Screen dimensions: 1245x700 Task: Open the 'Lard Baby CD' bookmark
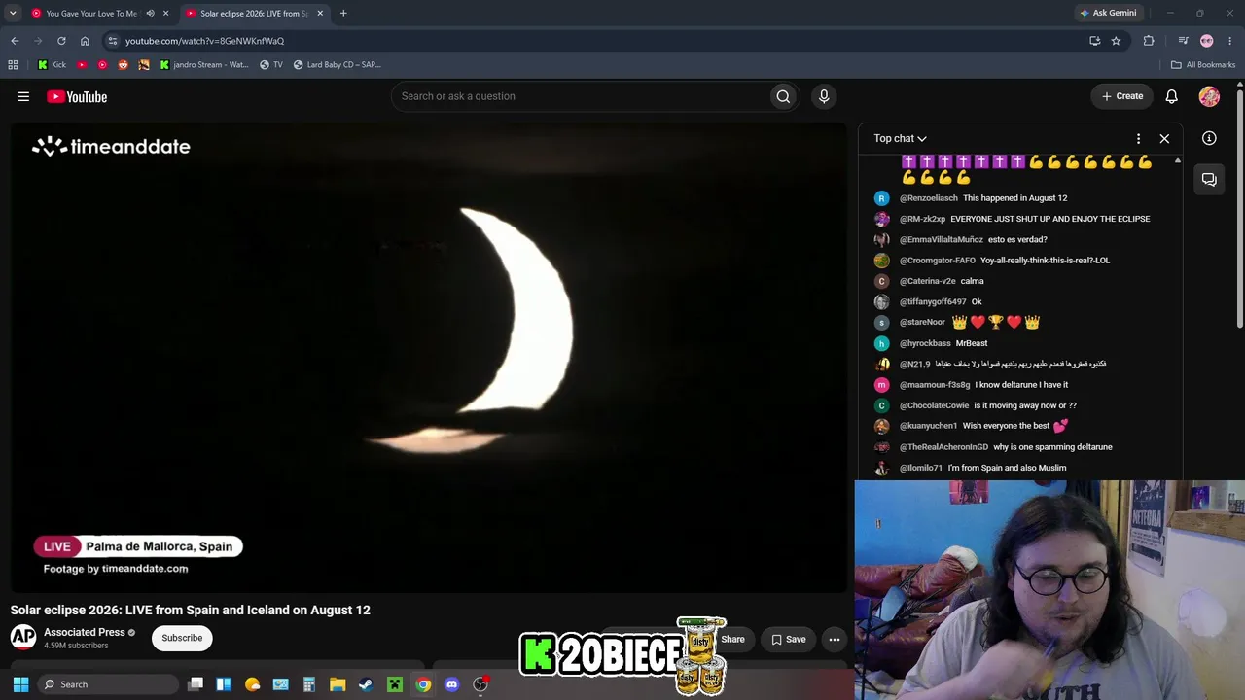point(338,65)
